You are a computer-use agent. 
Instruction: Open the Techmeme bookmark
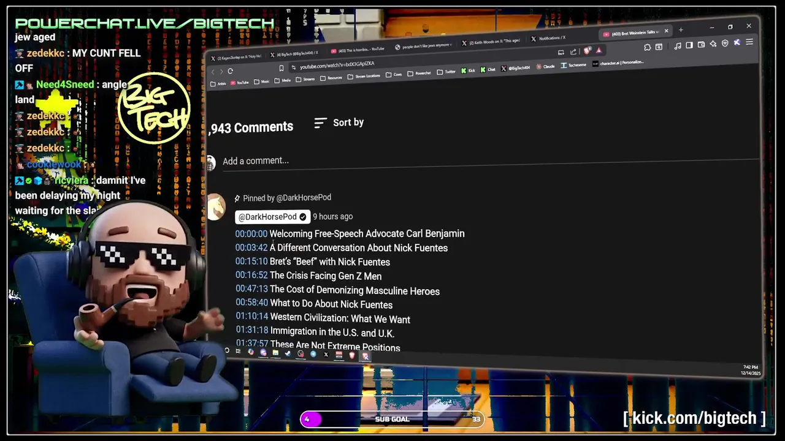click(573, 65)
